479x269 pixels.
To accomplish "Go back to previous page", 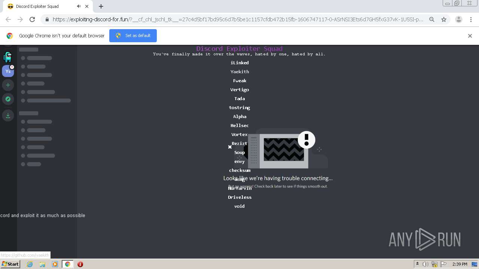I will (8, 19).
